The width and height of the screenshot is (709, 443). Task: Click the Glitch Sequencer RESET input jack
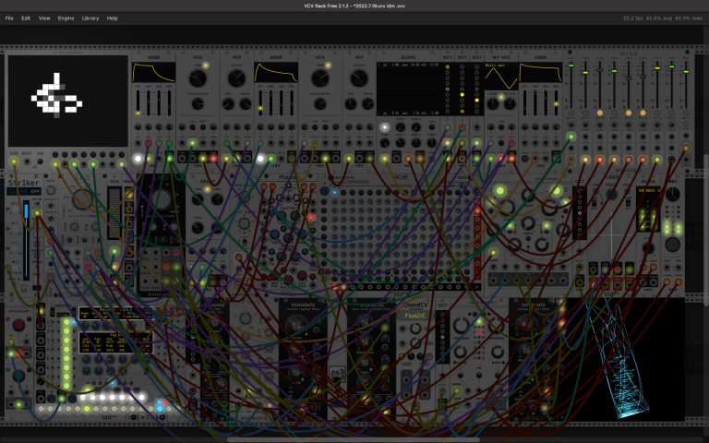[x=27, y=162]
